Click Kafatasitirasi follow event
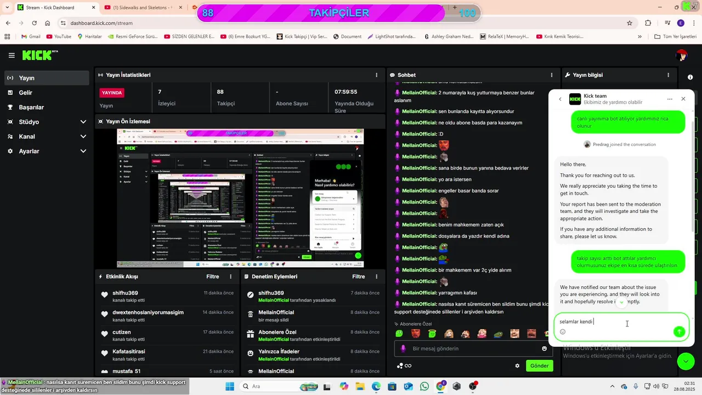The width and height of the screenshot is (702, 395). click(x=129, y=352)
